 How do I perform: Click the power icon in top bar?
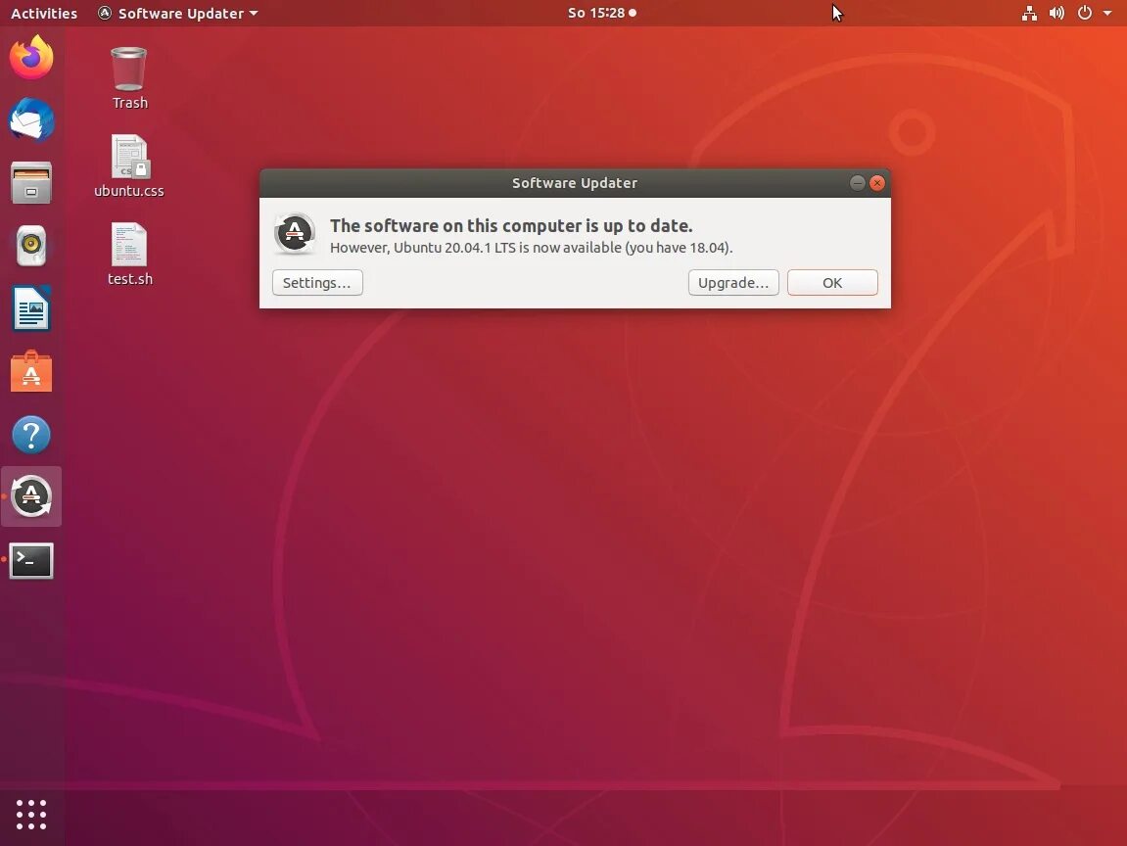click(x=1085, y=13)
